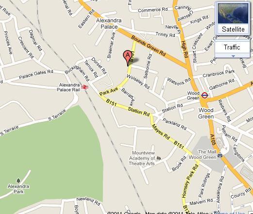
Task: Expand the layers dropdown arrow below Traffic
Action: (x=233, y=56)
